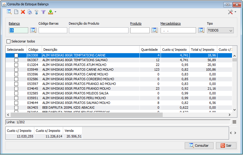243x155 pixels.
Task: Open the Mercadológico lookup magnifier
Action: coord(201,30)
